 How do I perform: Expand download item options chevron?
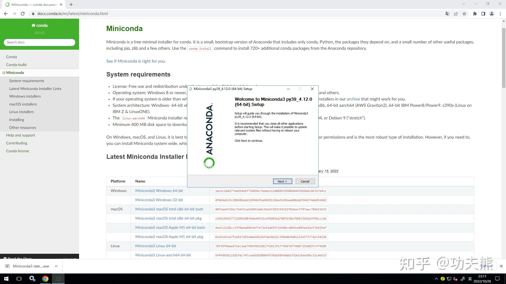click(56, 266)
